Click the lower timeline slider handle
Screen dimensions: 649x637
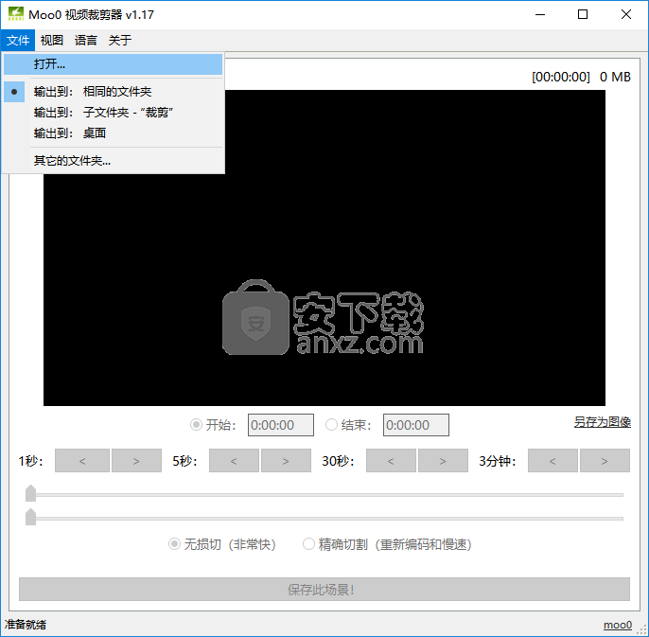click(30, 517)
